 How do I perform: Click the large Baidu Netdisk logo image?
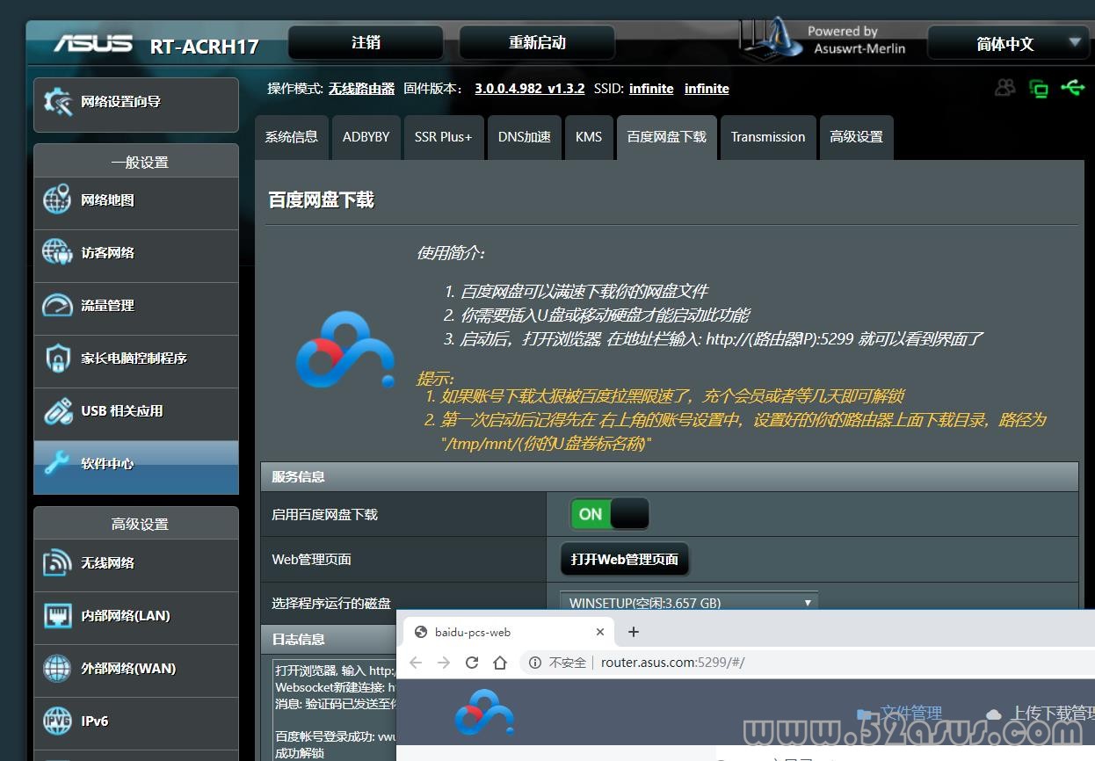pos(345,349)
